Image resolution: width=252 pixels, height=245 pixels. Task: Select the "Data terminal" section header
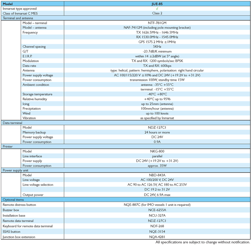coord(12,123)
